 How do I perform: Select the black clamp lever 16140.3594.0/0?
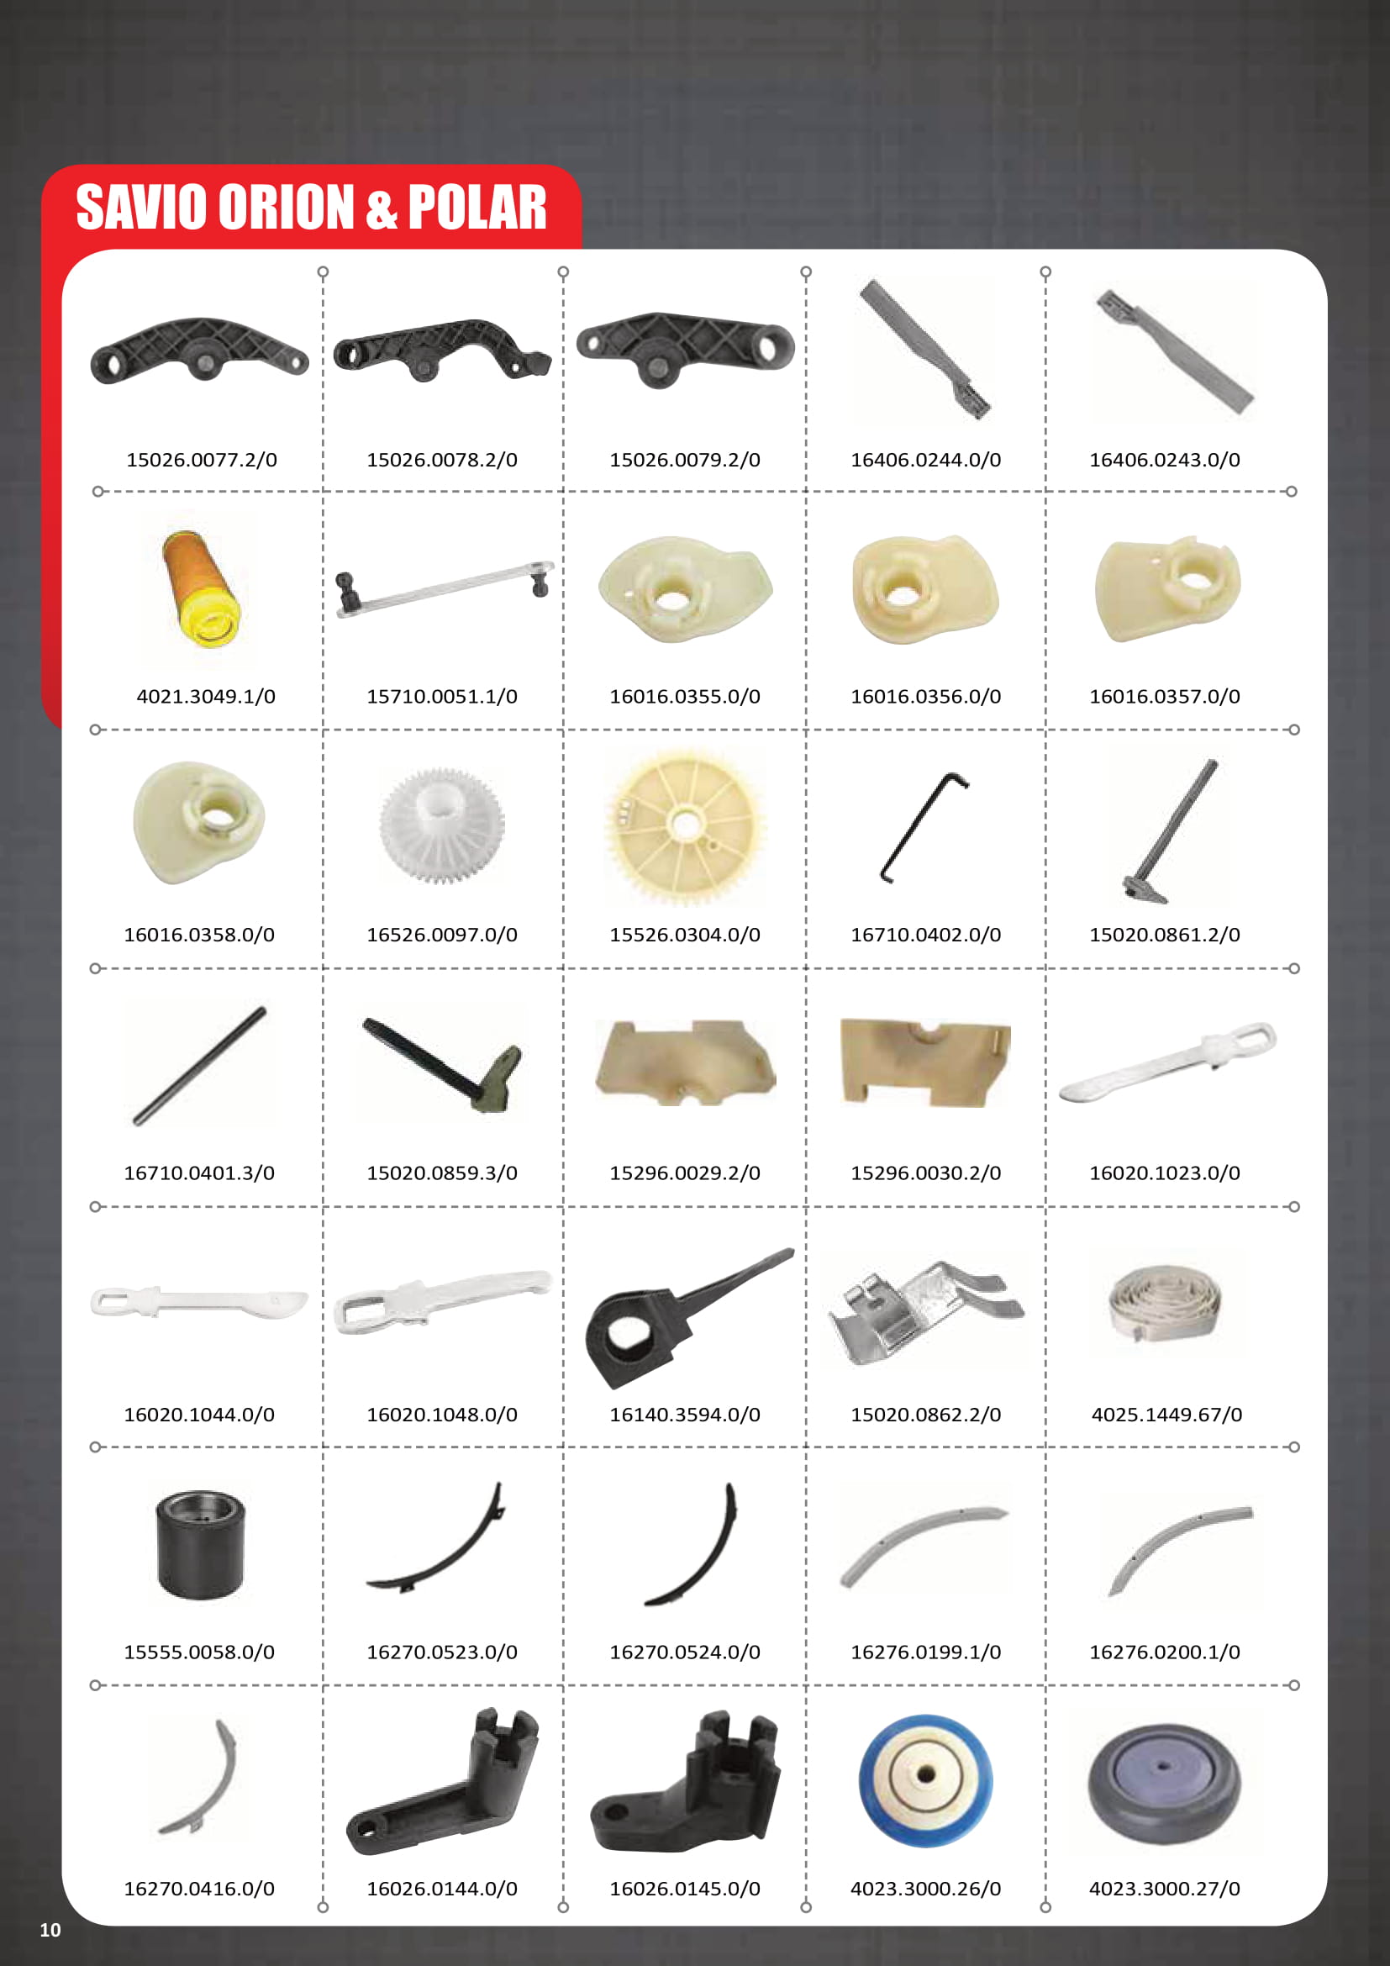click(x=688, y=1318)
